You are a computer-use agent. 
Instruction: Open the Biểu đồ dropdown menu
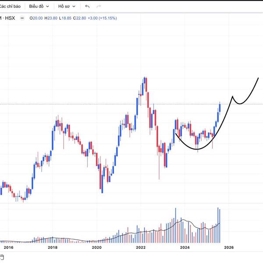tap(39, 7)
